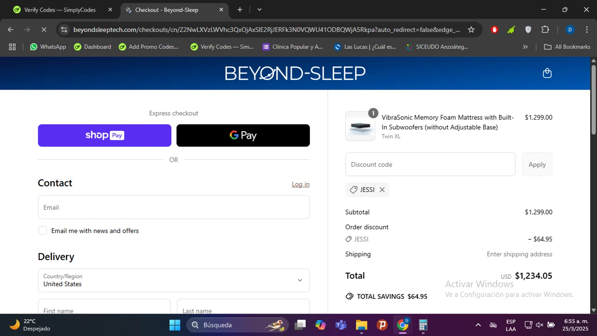Click the address bar URL

coord(267,30)
